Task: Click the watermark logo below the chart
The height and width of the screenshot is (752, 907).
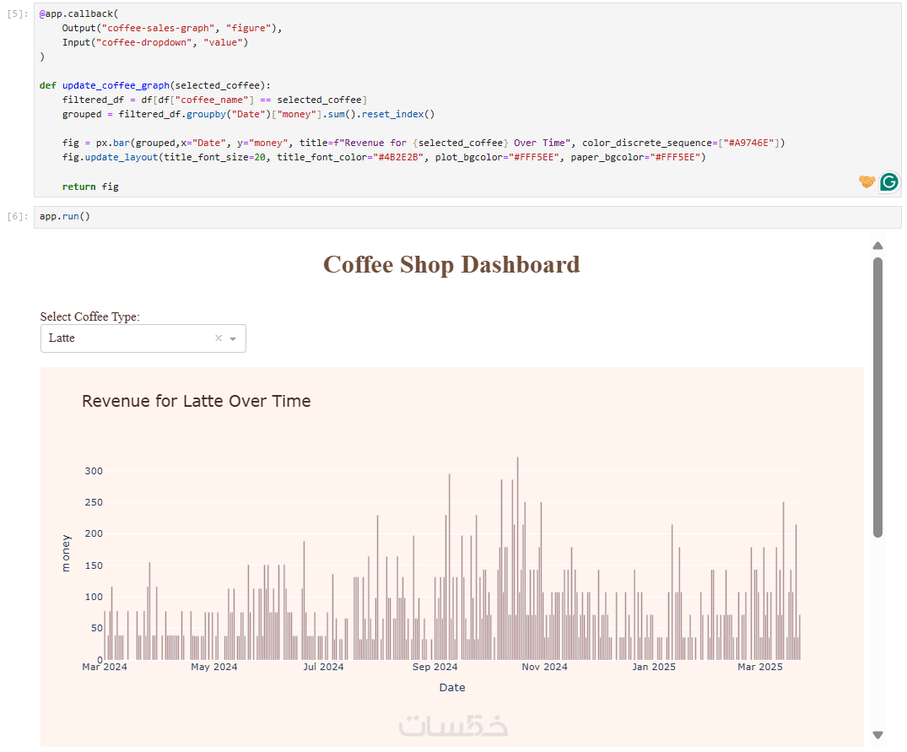Action: tap(453, 725)
